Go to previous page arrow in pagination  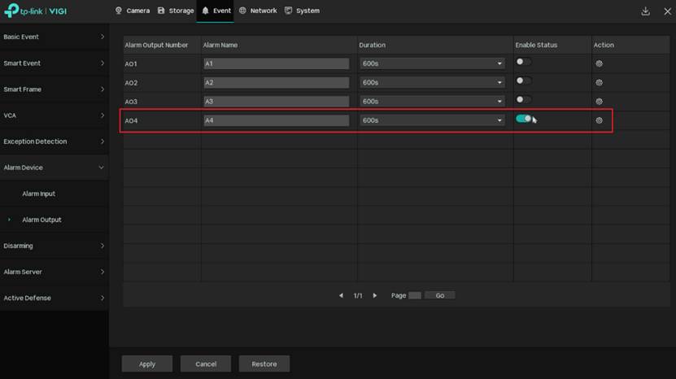(341, 295)
